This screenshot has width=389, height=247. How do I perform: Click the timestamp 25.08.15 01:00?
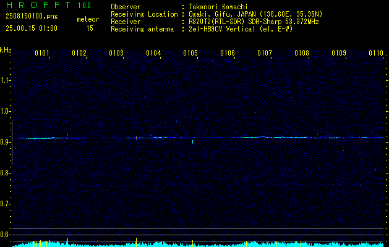(x=32, y=28)
